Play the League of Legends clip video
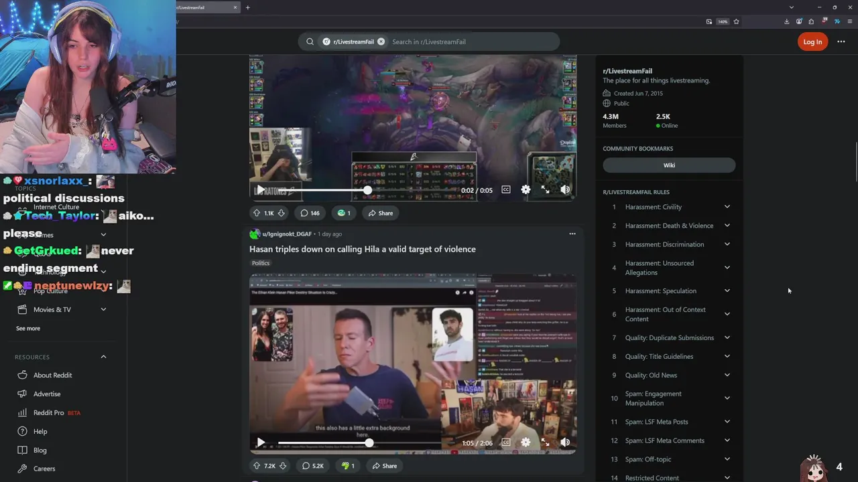This screenshot has height=482, width=858. 260,190
